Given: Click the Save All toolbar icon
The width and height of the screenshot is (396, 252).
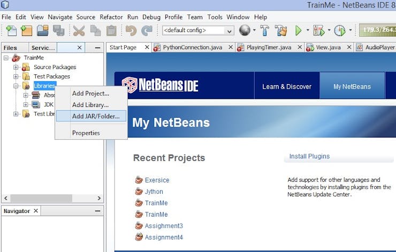Looking at the screenshot, I should click(58, 31).
